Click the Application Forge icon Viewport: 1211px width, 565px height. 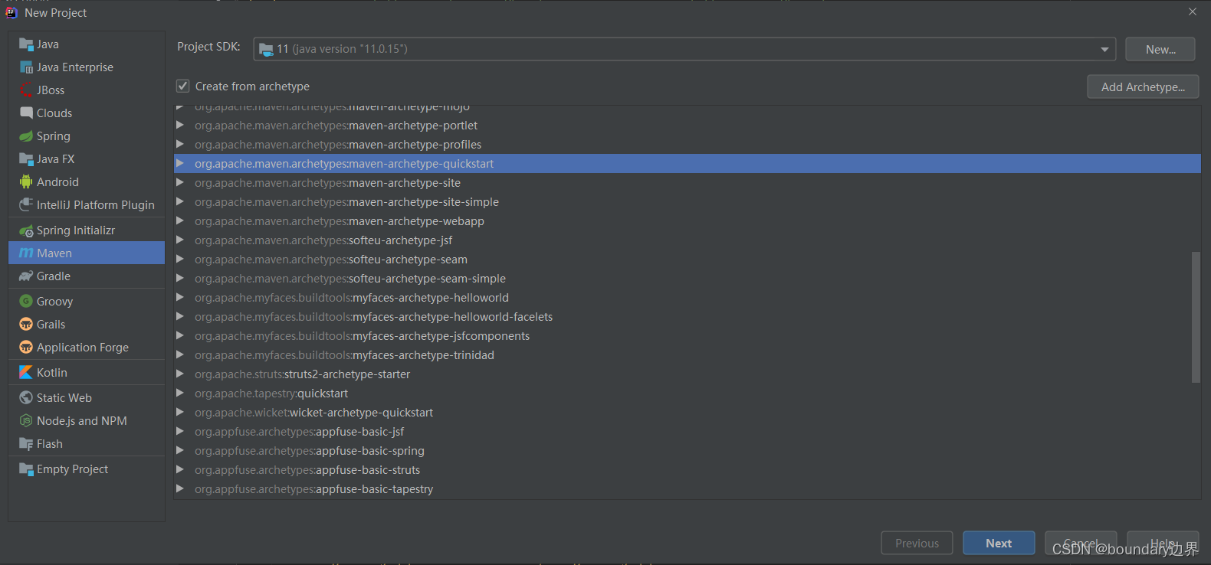click(26, 348)
